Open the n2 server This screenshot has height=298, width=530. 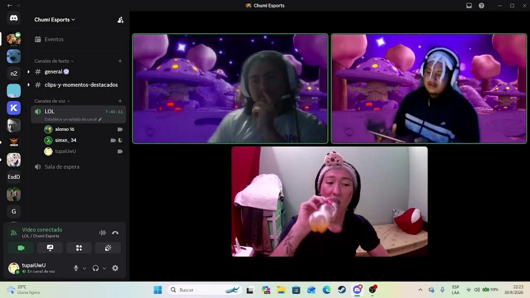[x=14, y=74]
